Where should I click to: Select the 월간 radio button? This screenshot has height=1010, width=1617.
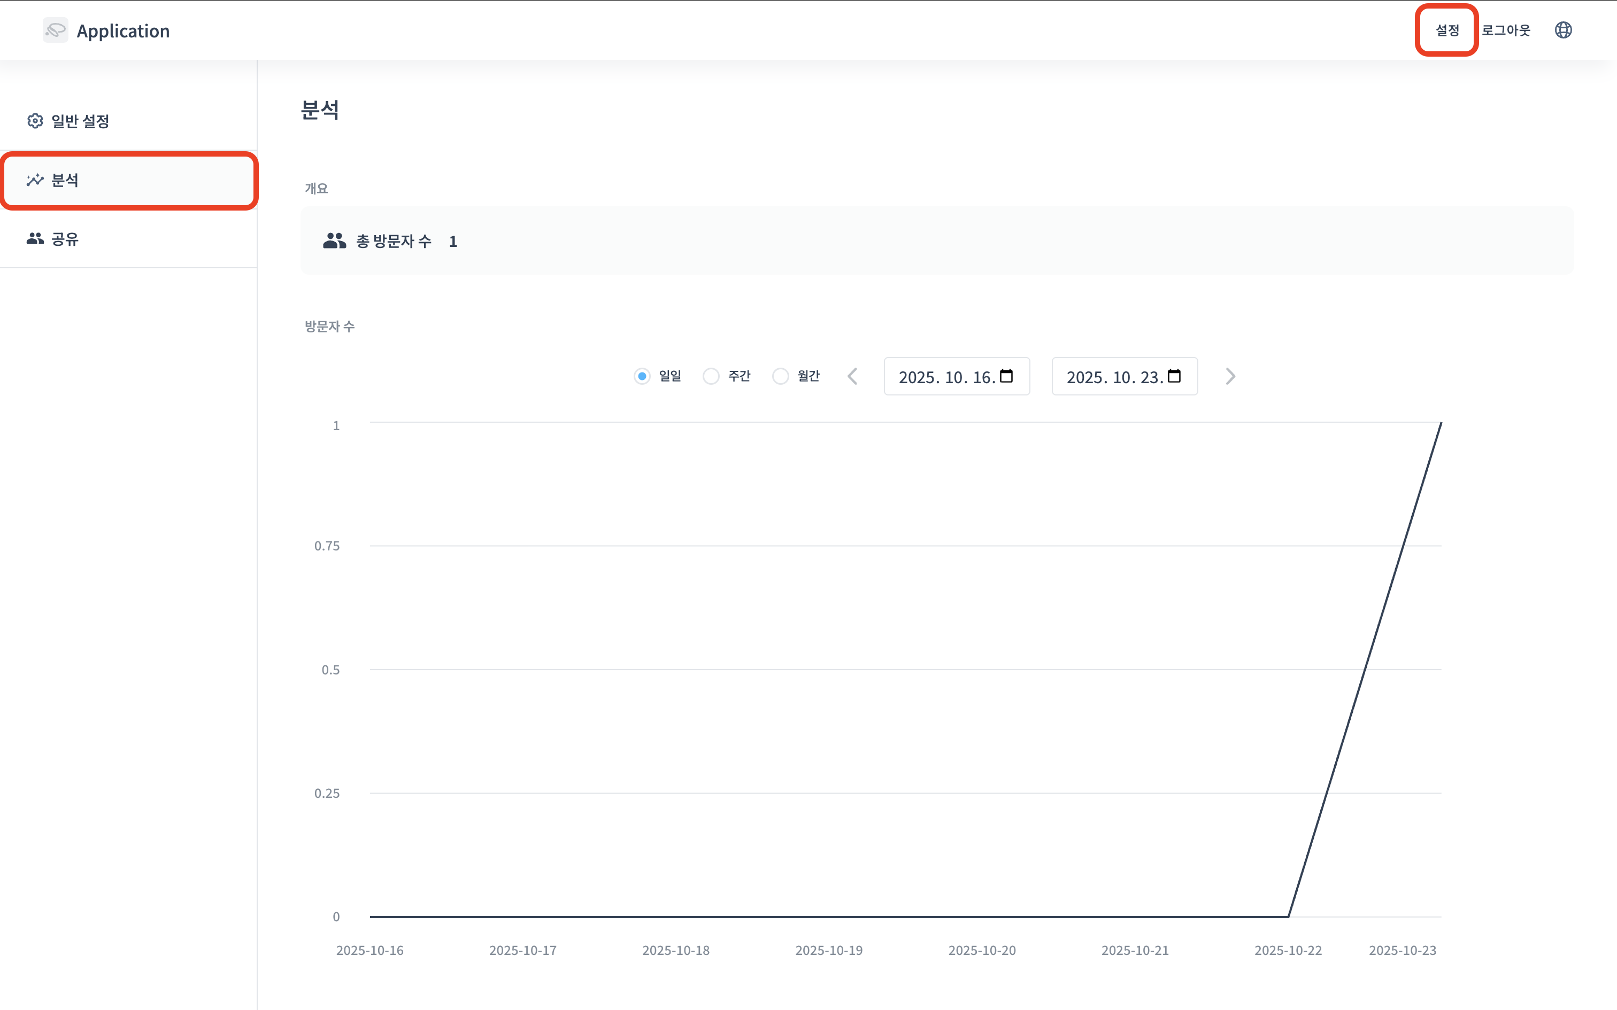[781, 376]
